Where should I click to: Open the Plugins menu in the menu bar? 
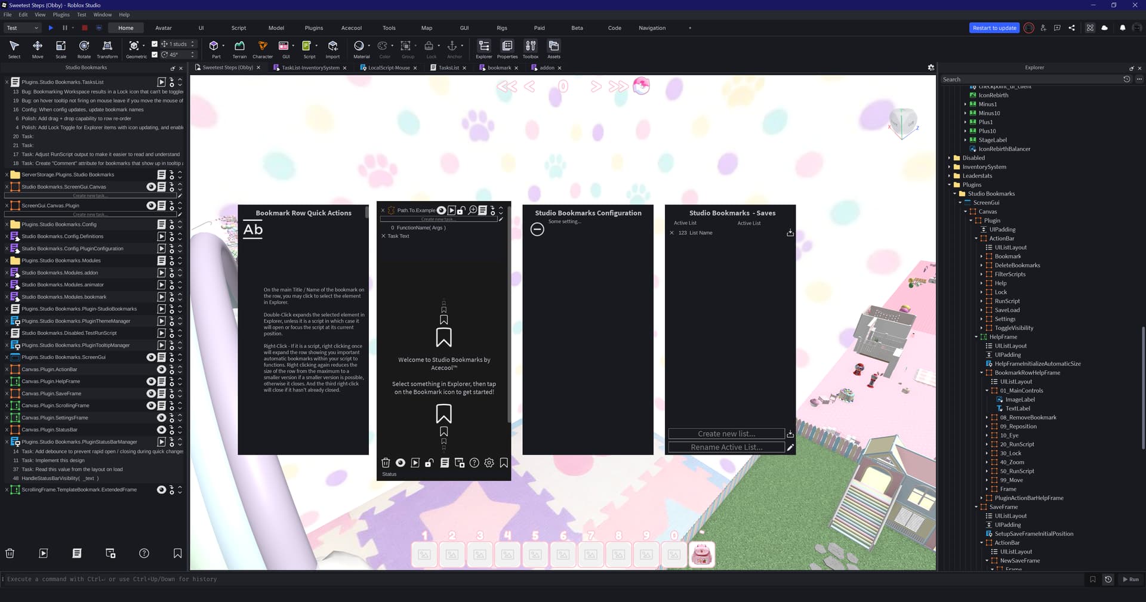click(x=61, y=15)
